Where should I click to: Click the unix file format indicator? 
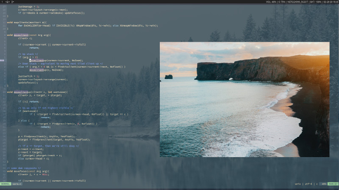(299, 184)
